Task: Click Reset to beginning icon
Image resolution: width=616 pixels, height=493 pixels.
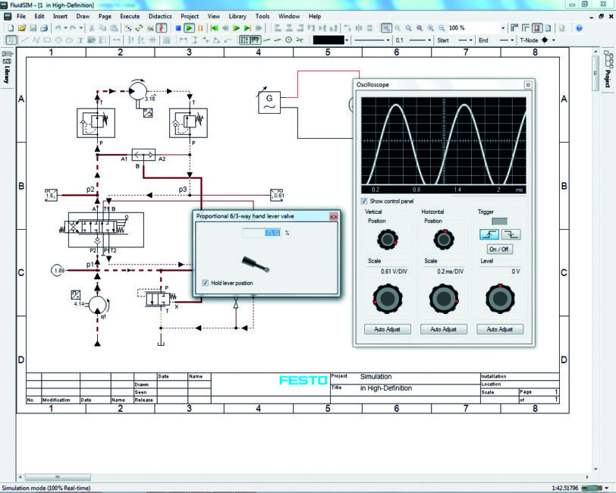Action: pyautogui.click(x=215, y=28)
